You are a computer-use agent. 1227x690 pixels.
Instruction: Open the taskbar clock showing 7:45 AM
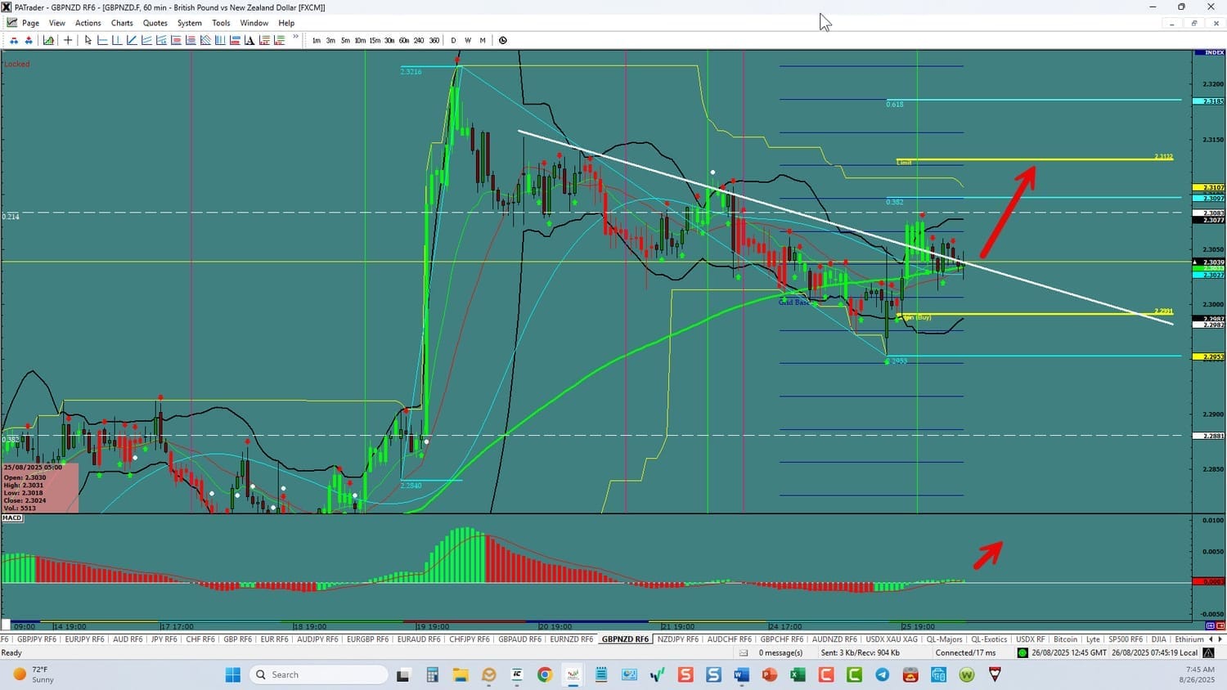coord(1196,674)
